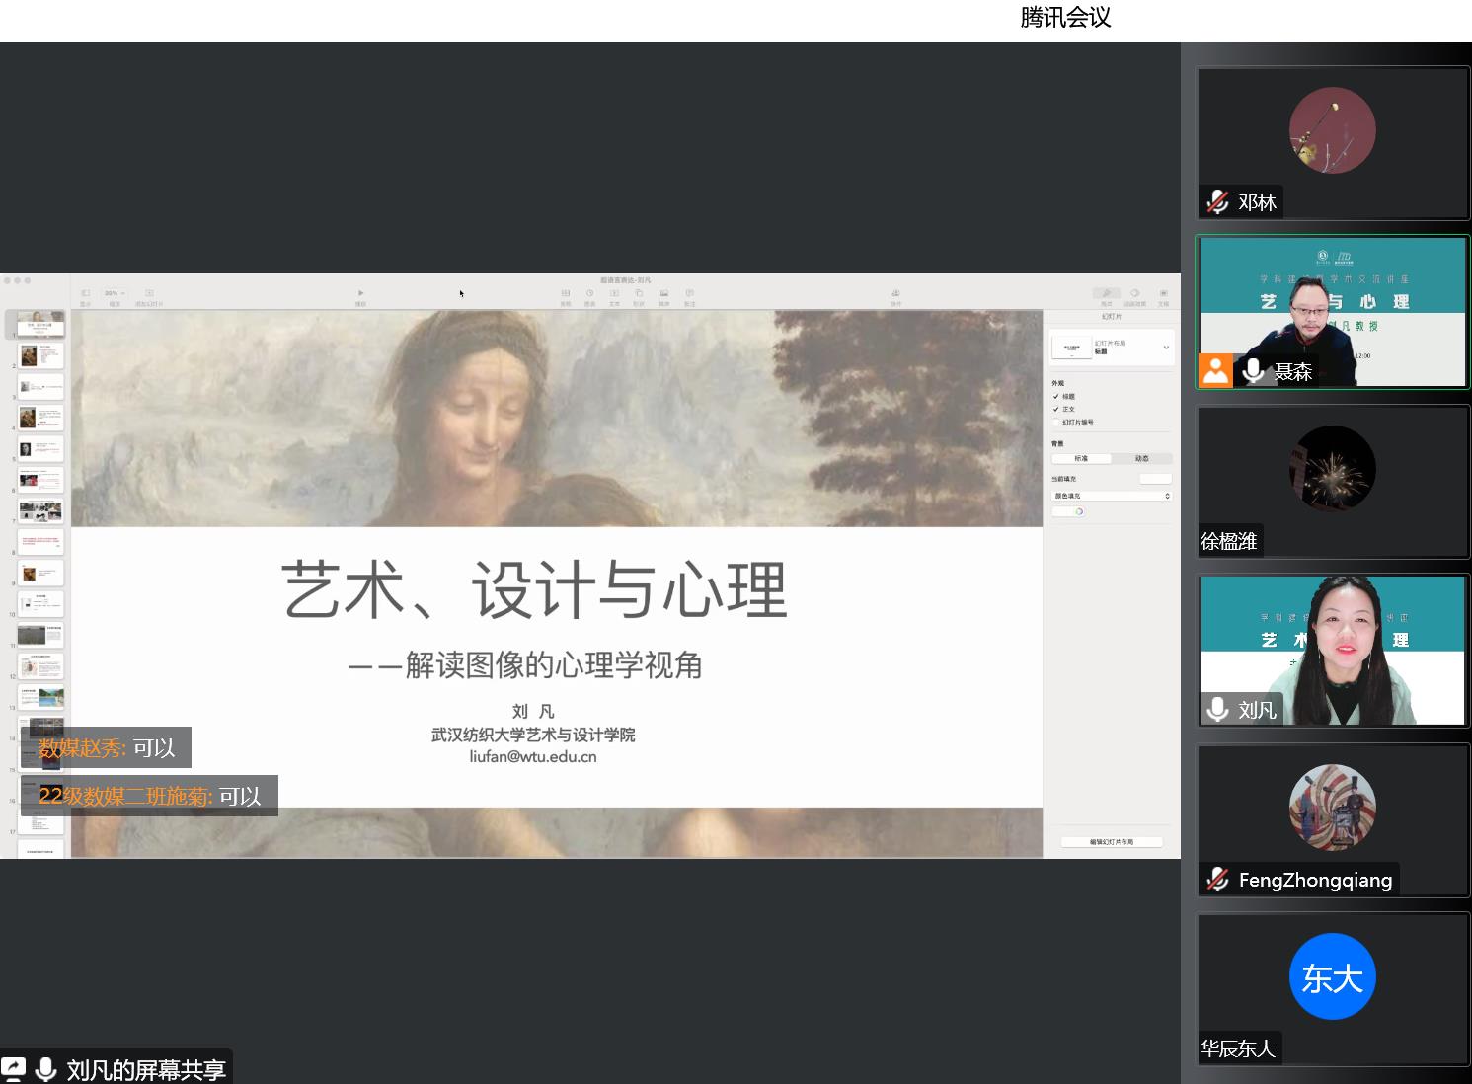
Task: Click the slide layout preview thumbnail
Action: pos(1071,348)
